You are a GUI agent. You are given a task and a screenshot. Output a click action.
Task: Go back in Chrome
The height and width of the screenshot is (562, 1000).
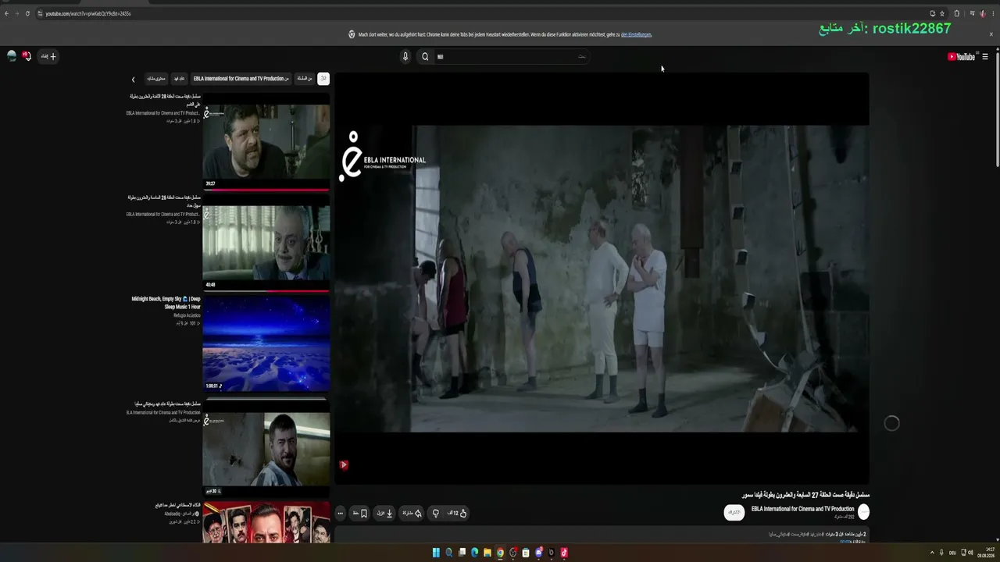pyautogui.click(x=6, y=13)
